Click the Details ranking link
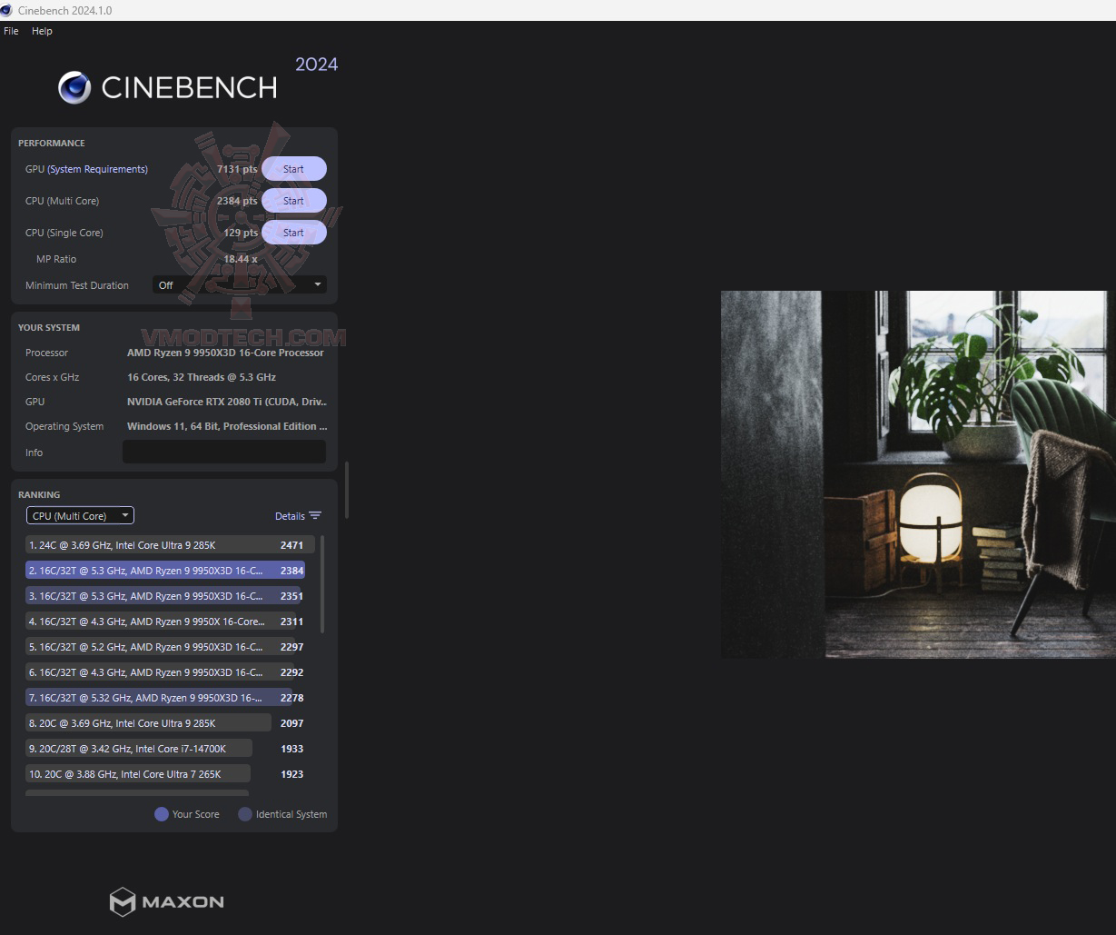Image resolution: width=1116 pixels, height=935 pixels. pyautogui.click(x=290, y=516)
